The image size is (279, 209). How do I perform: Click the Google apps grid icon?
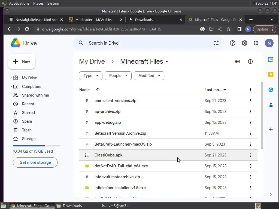(256, 43)
